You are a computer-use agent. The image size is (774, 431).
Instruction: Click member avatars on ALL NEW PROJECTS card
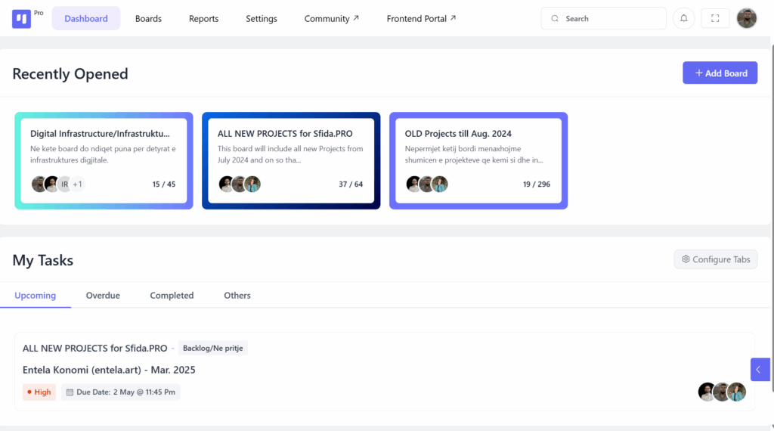[240, 184]
